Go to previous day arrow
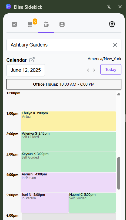The height and width of the screenshot is (220, 126). click(x=88, y=70)
